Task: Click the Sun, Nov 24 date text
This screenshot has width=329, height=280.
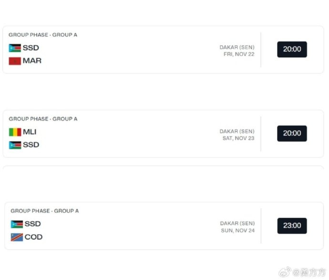Action: [237, 230]
